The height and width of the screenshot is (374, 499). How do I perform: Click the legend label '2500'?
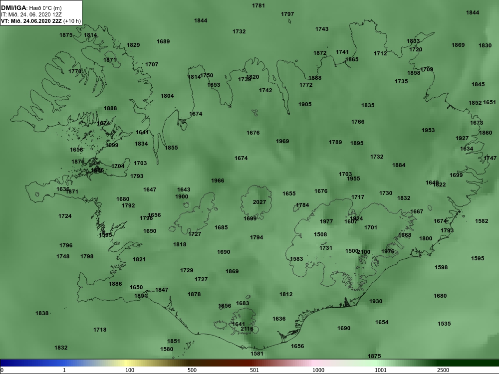pos(443,370)
